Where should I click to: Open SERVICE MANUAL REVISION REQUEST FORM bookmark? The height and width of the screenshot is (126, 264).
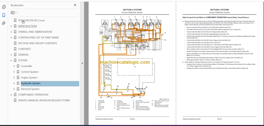point(44,101)
